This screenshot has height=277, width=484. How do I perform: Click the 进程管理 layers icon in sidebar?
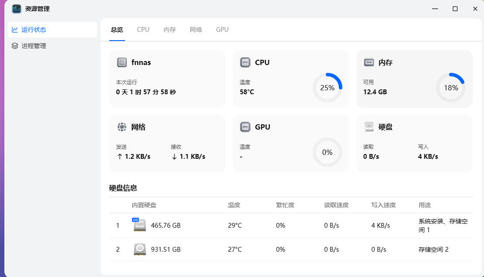[x=14, y=46]
